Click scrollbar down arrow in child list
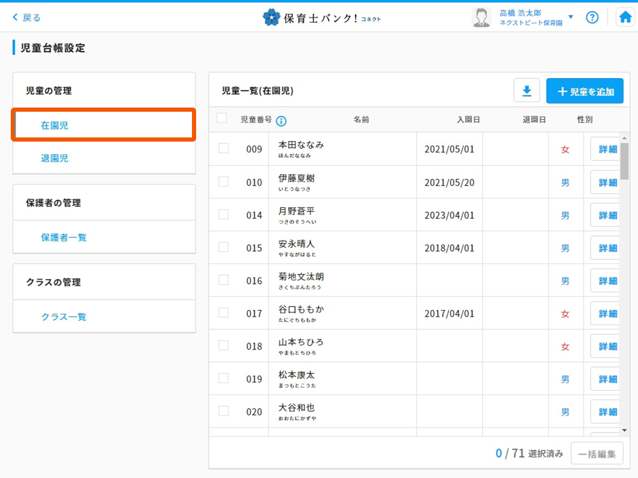Image resolution: width=638 pixels, height=478 pixels. 624,430
